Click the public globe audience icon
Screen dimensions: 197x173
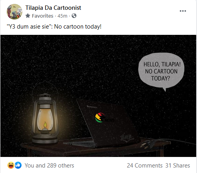[x=74, y=16]
